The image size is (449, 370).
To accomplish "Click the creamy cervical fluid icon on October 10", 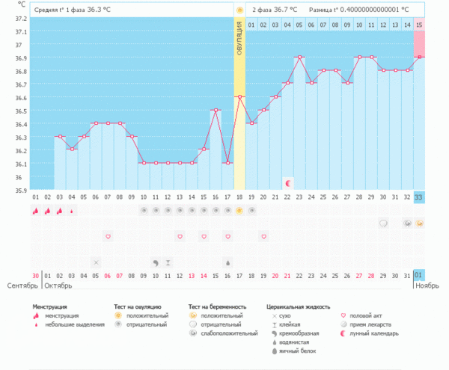I will click(156, 262).
